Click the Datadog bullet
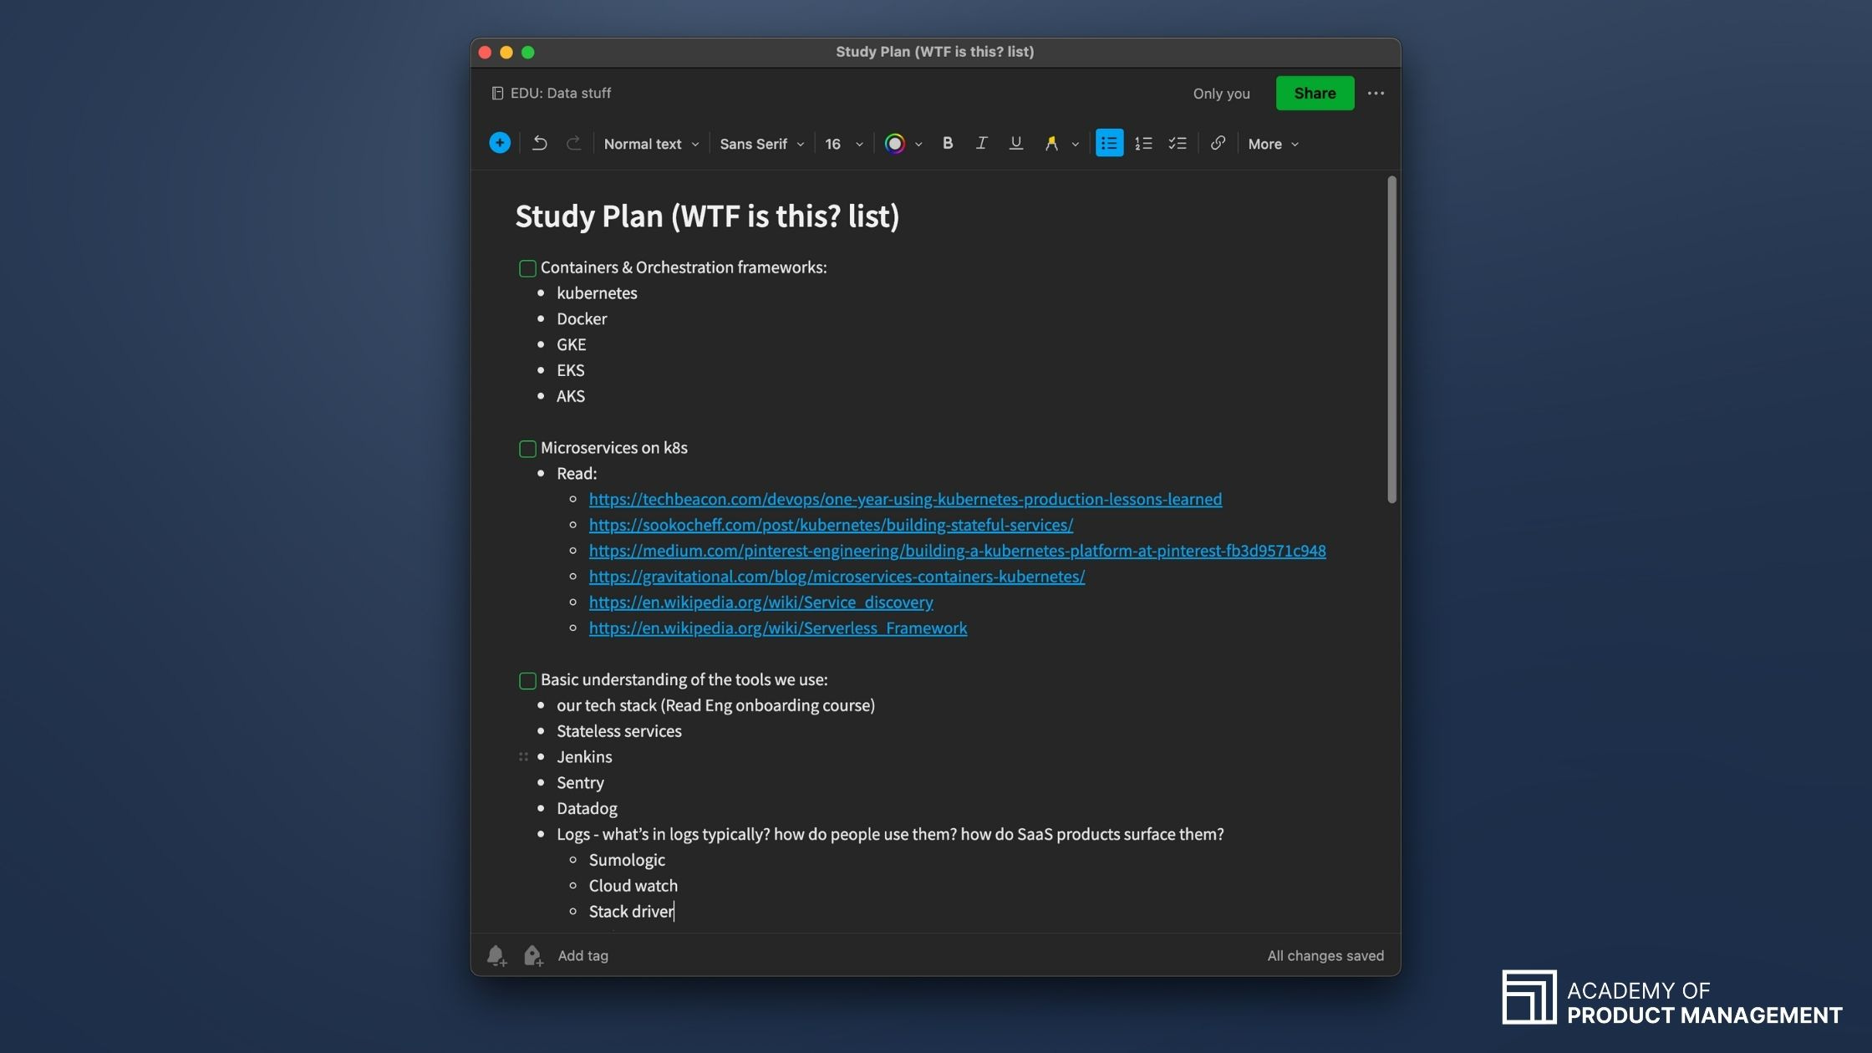This screenshot has height=1053, width=1872. (x=587, y=809)
